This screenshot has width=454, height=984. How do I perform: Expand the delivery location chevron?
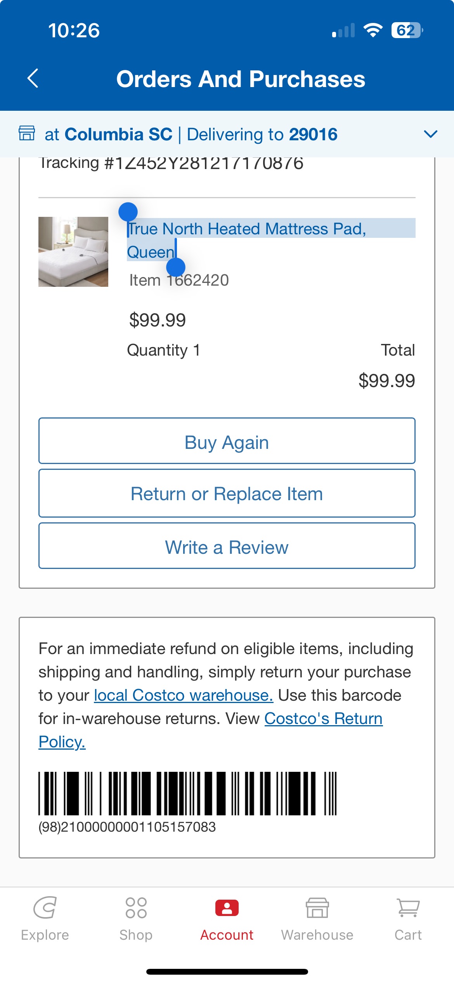pyautogui.click(x=431, y=134)
